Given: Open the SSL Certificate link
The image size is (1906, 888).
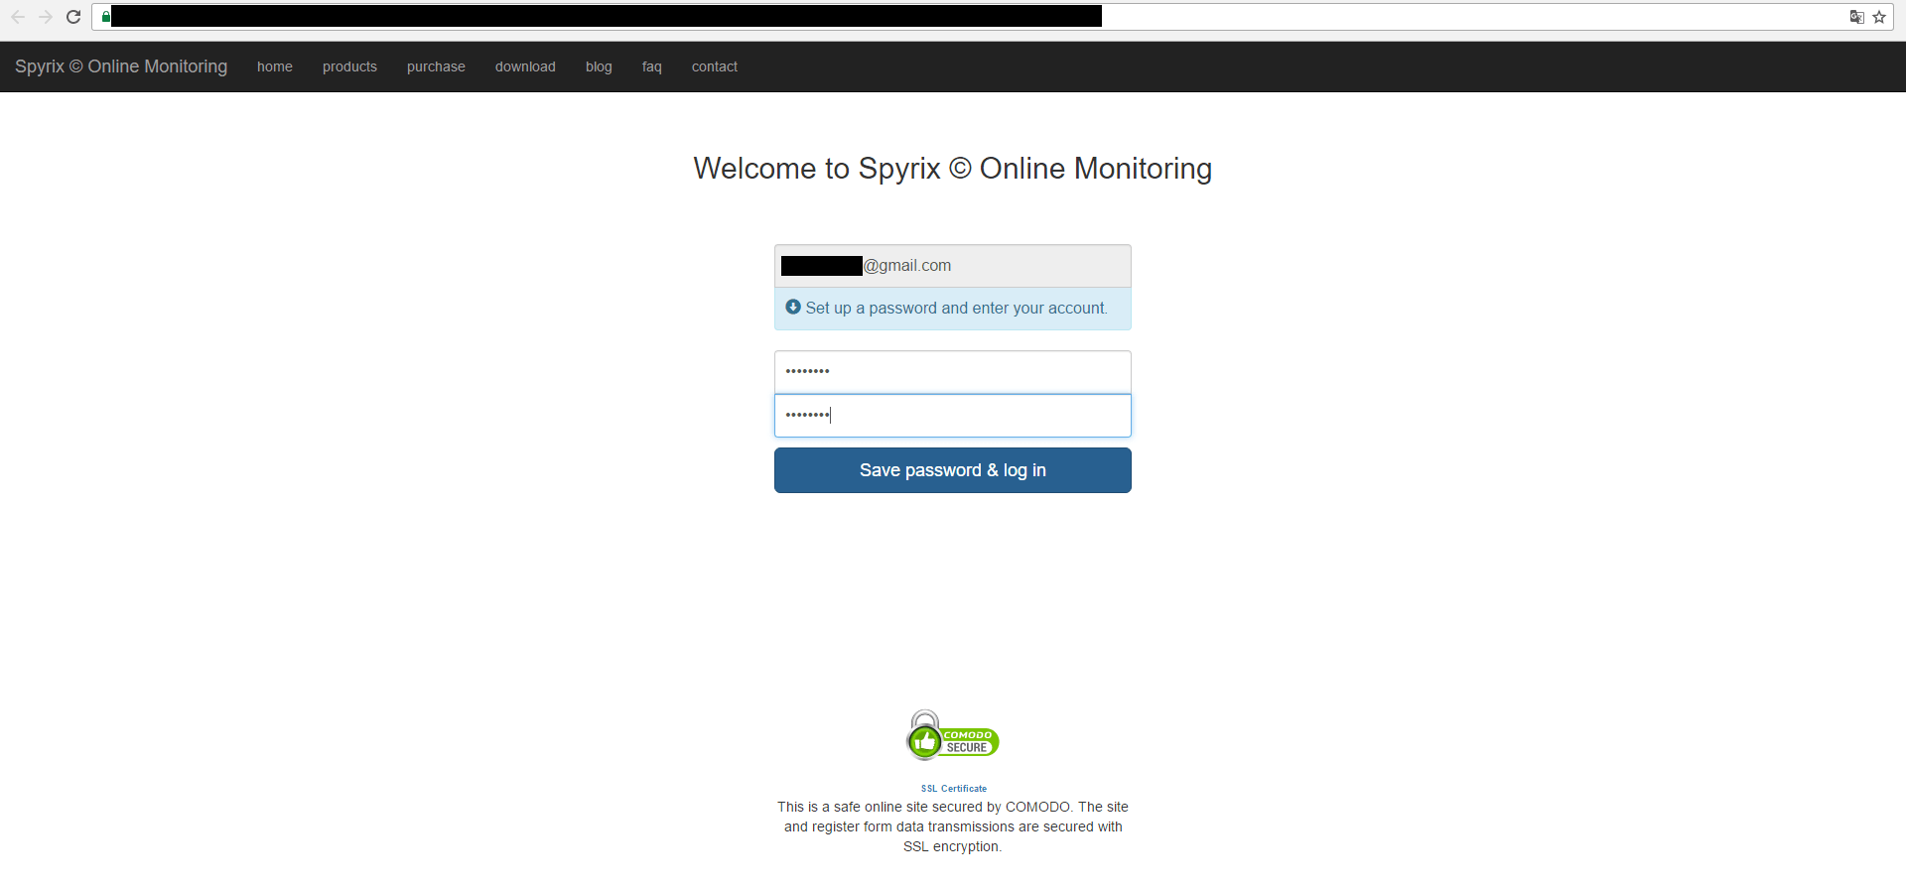Looking at the screenshot, I should click(954, 789).
